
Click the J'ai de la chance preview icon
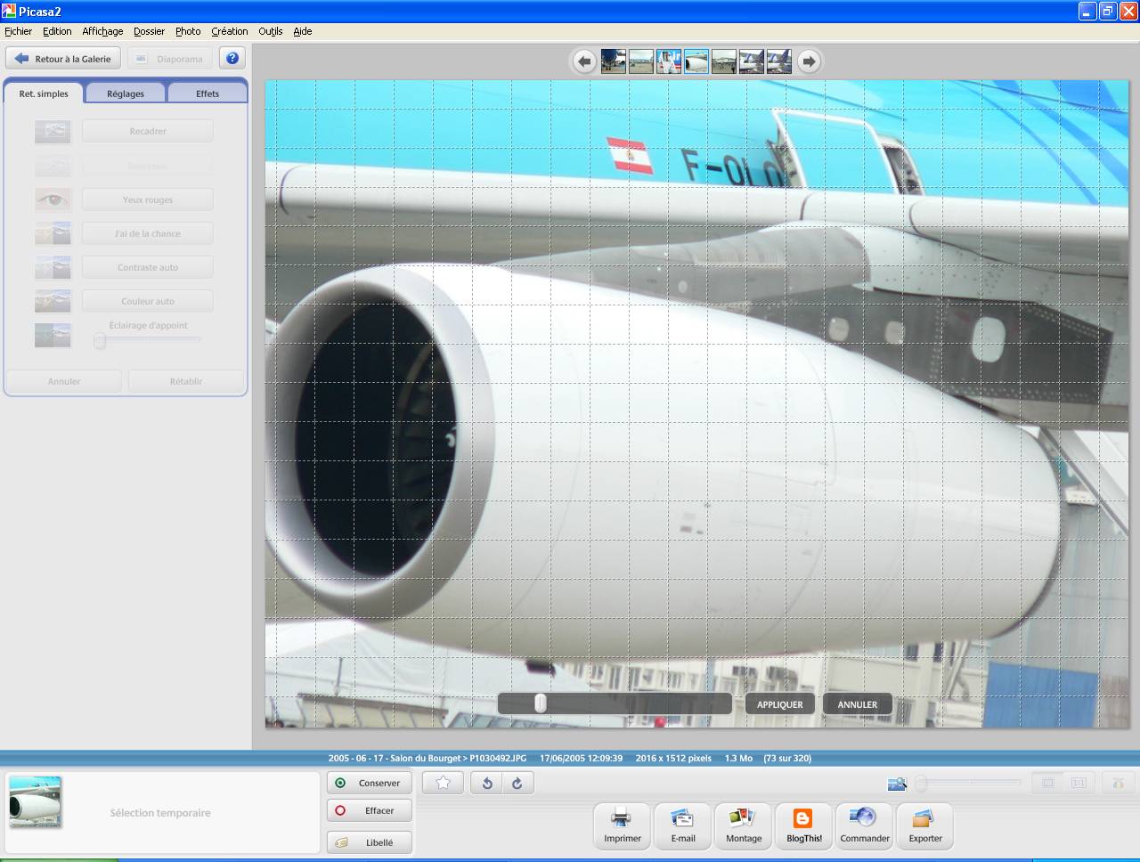tap(53, 233)
